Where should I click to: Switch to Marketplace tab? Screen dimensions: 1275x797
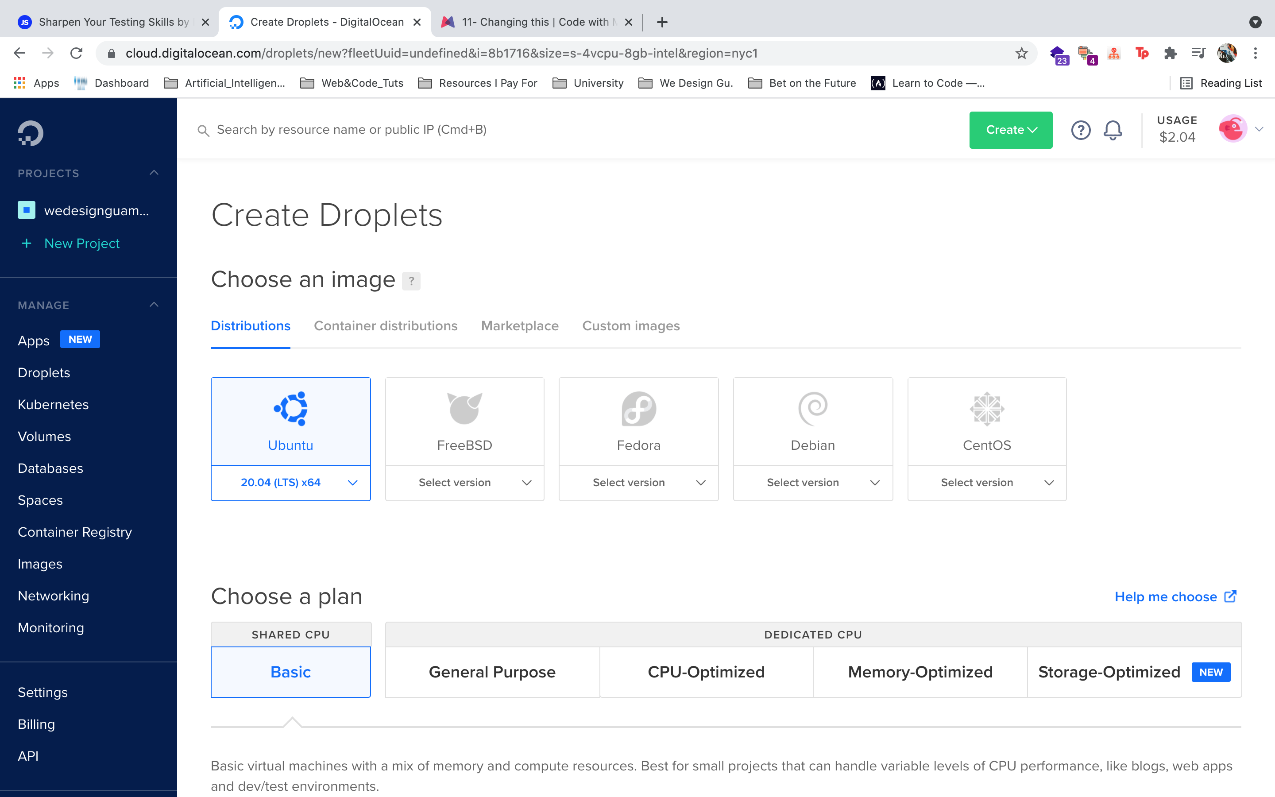tap(519, 326)
